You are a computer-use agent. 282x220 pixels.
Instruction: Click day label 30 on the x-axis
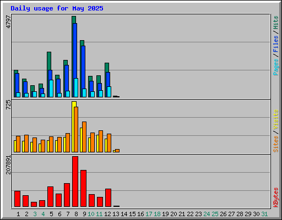[256, 214]
